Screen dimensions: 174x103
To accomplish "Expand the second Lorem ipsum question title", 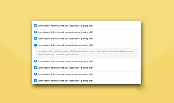I will (65, 32).
